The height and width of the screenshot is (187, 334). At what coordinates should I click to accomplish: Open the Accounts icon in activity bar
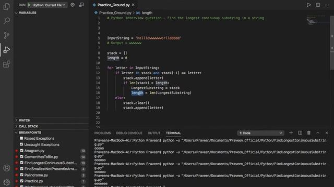pos(7,168)
